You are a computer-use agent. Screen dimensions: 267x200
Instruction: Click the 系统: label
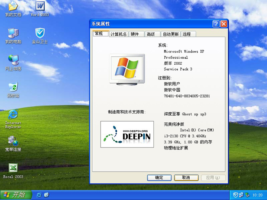coord(163,45)
